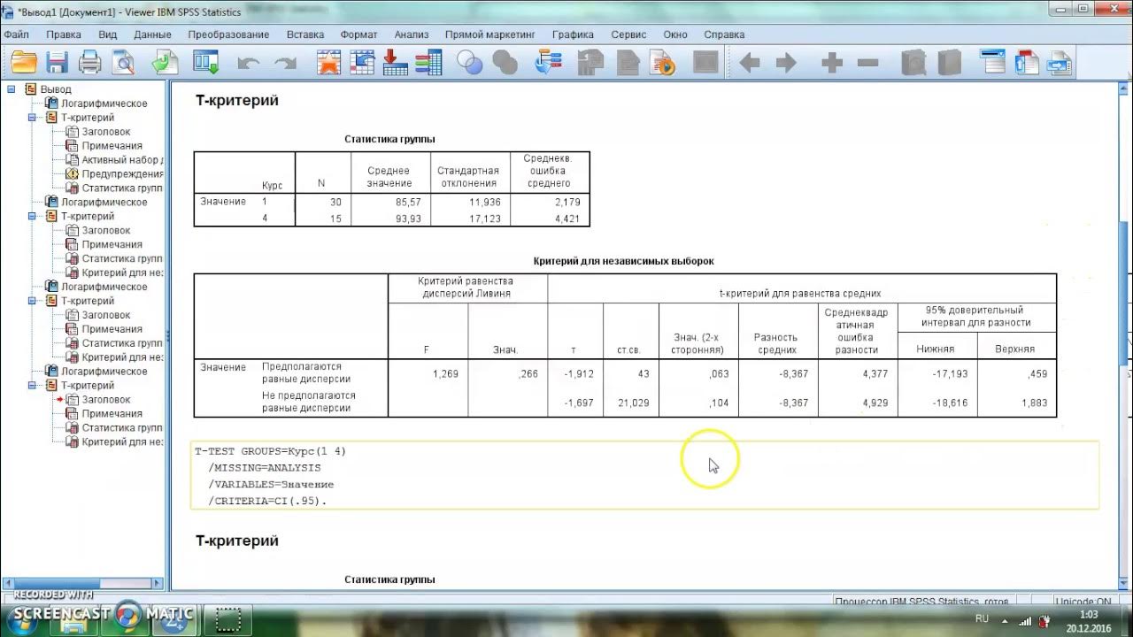Click the Undo arrow icon
This screenshot has height=637, width=1133.
click(x=249, y=64)
